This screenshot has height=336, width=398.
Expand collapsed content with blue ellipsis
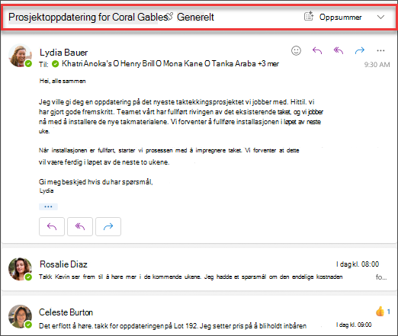pos(48,206)
